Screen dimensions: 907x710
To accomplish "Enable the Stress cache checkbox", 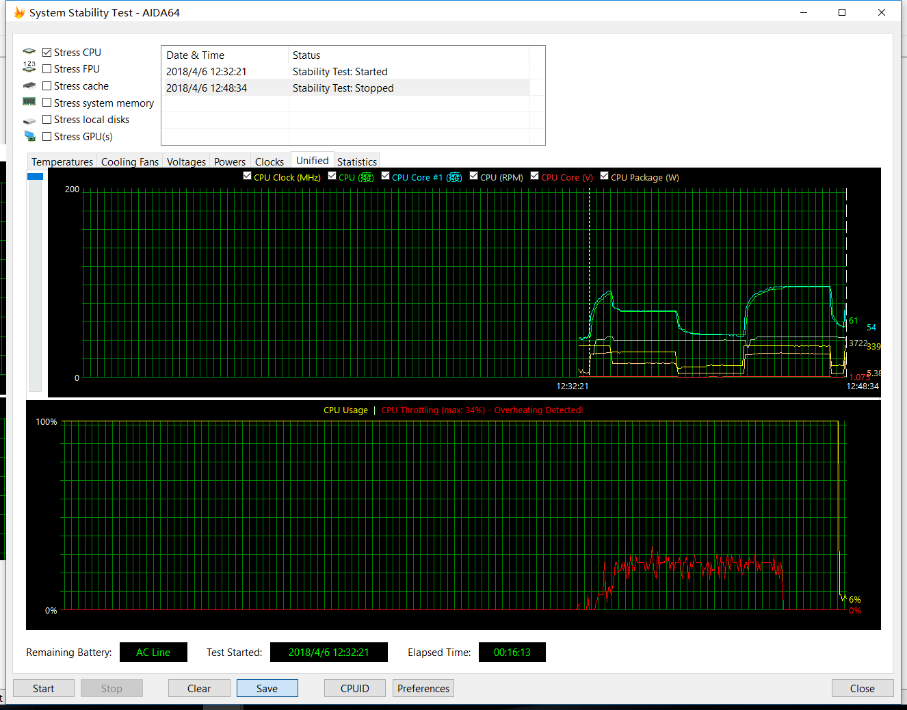I will coord(47,86).
